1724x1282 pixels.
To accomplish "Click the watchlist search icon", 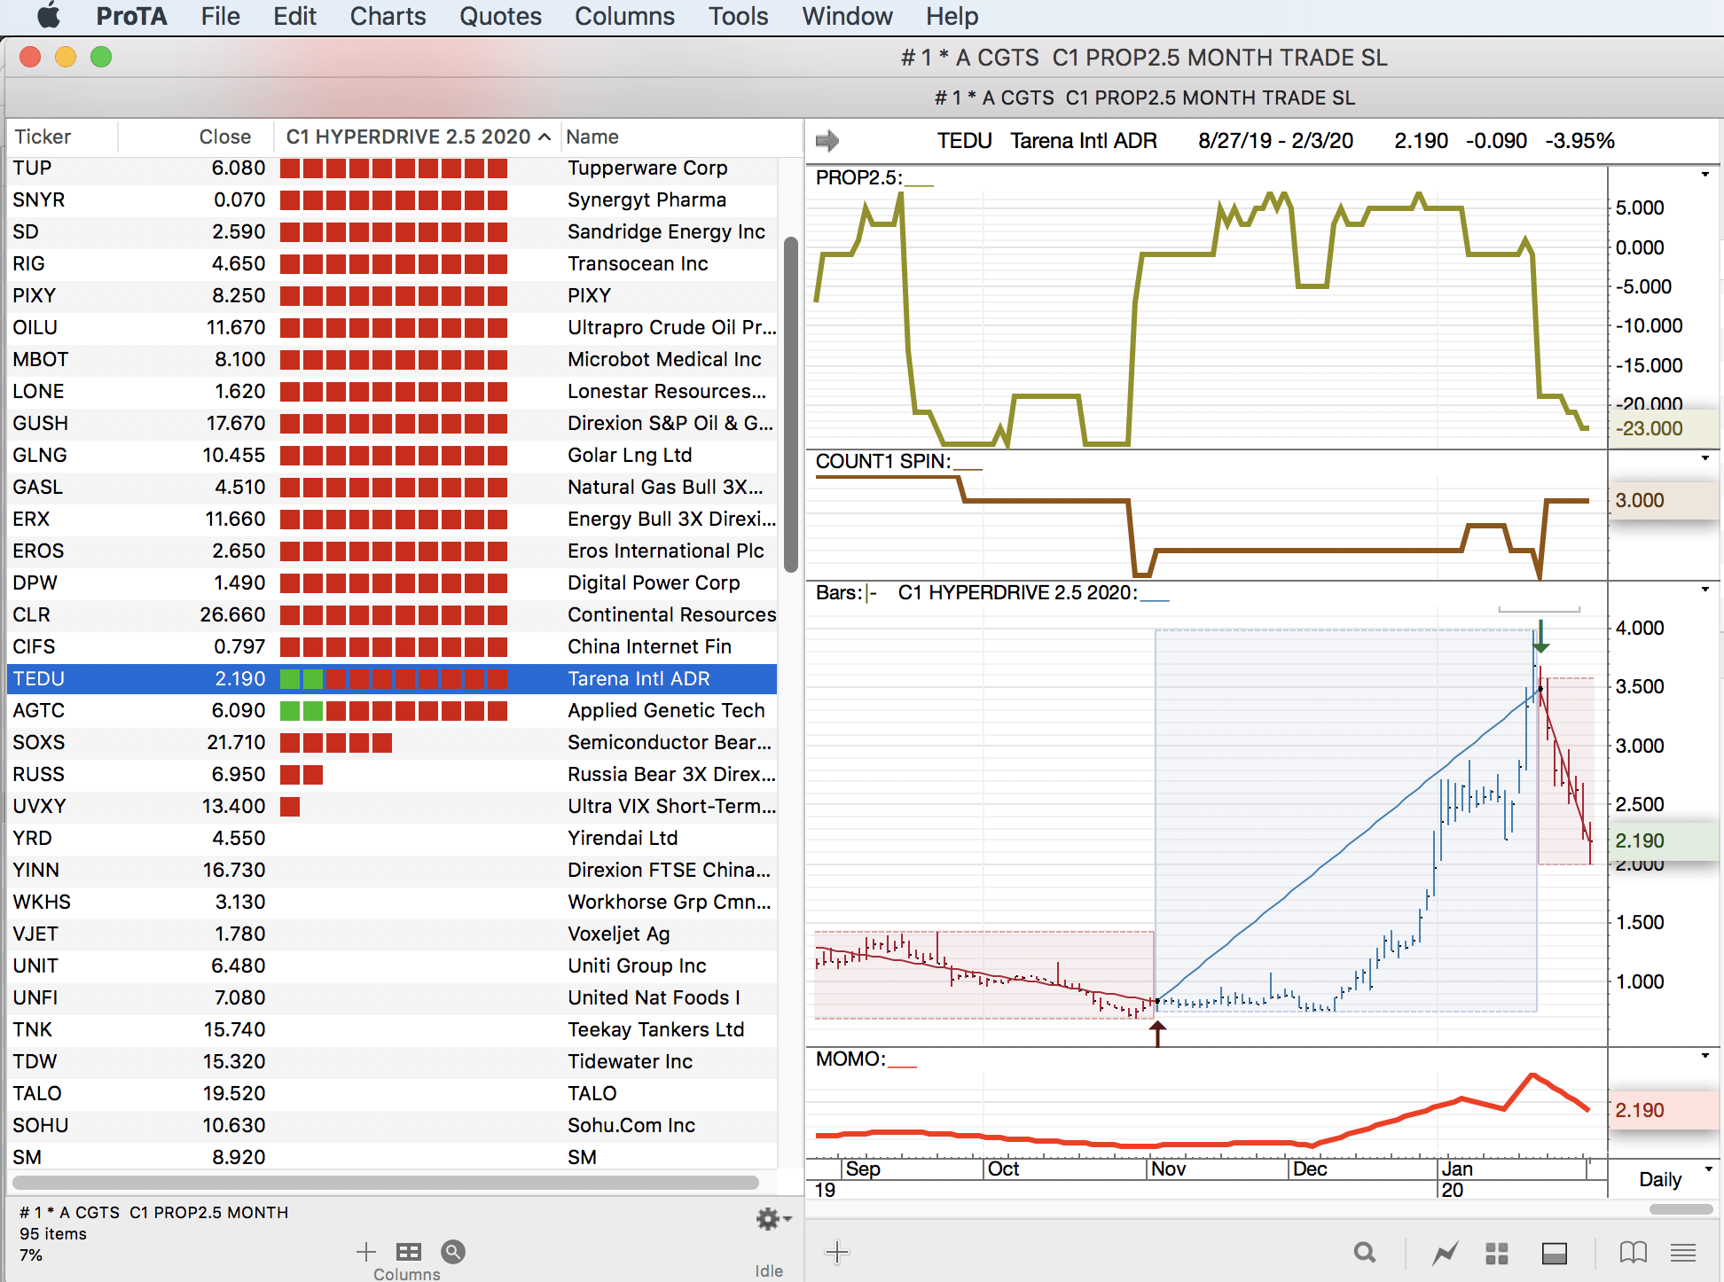I will [453, 1251].
